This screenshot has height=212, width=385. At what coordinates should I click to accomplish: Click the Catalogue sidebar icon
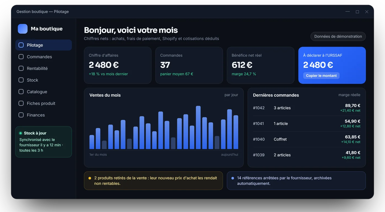pos(21,92)
